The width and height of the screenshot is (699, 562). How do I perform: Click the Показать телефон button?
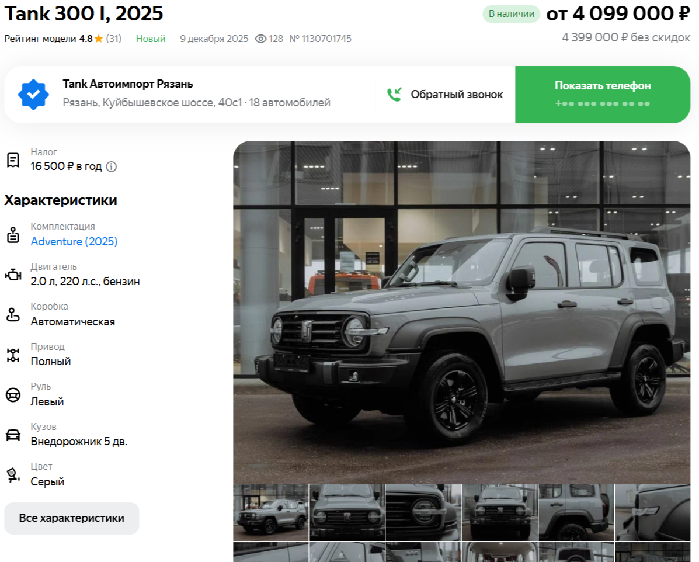(x=603, y=95)
